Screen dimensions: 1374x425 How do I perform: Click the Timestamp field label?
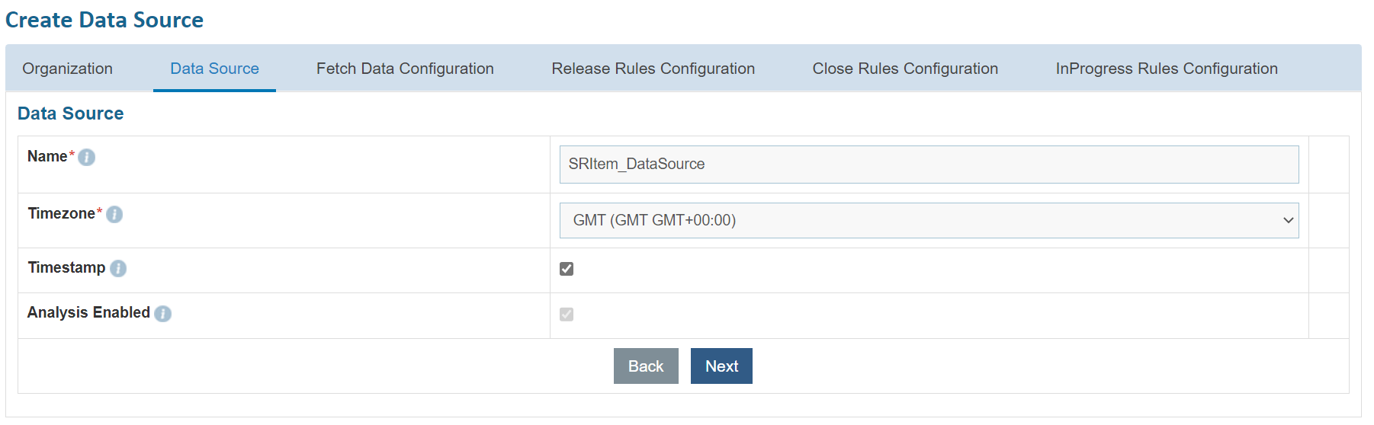tap(66, 268)
